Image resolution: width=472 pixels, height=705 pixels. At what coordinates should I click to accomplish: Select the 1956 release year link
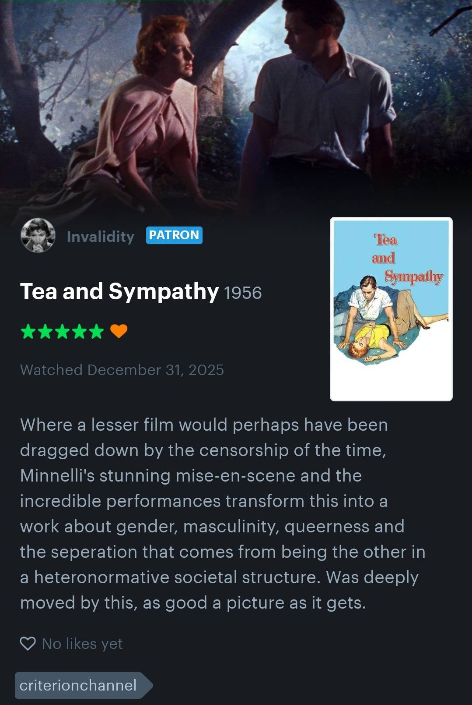[243, 293]
